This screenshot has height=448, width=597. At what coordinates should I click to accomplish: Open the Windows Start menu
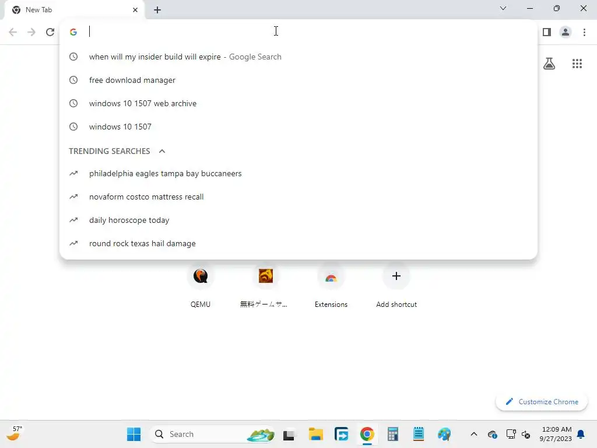click(x=134, y=434)
